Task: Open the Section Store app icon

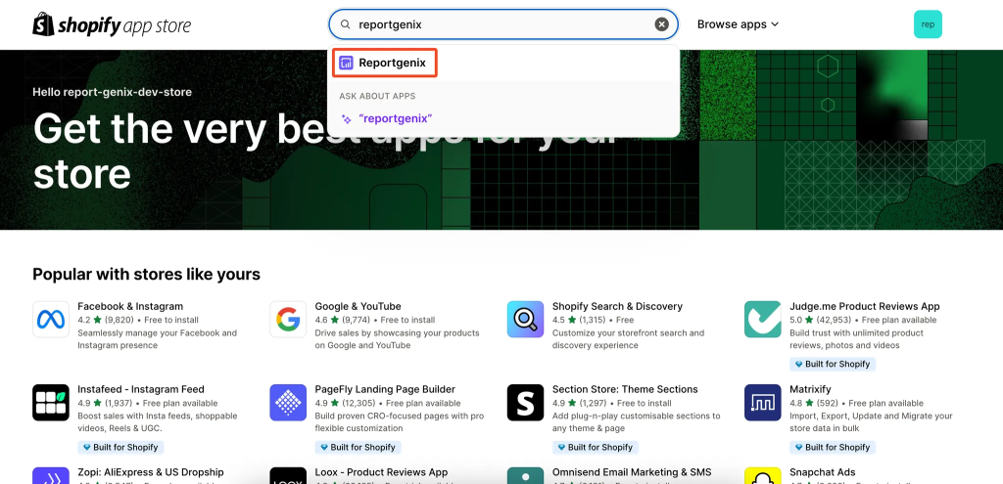Action: (525, 402)
